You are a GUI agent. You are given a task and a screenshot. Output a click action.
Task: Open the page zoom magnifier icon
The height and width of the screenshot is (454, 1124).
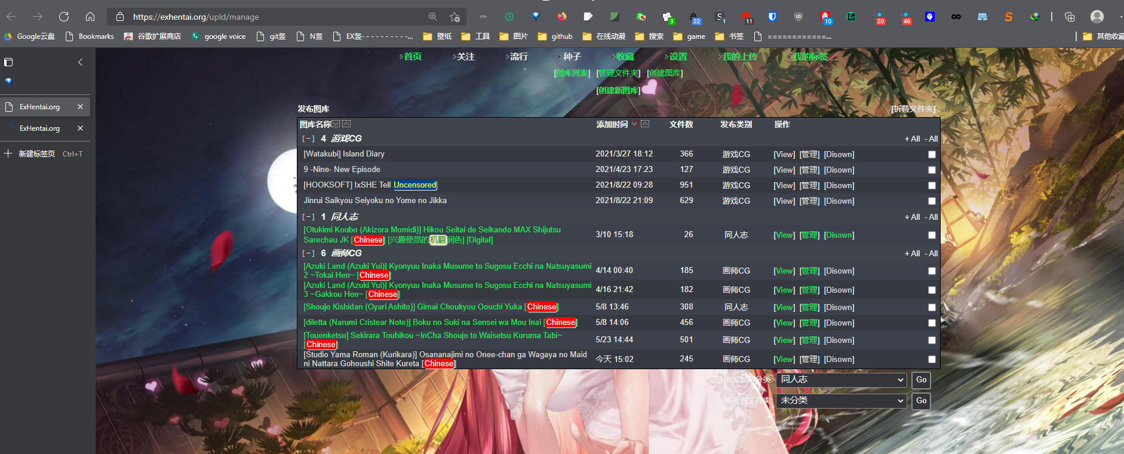[x=433, y=17]
